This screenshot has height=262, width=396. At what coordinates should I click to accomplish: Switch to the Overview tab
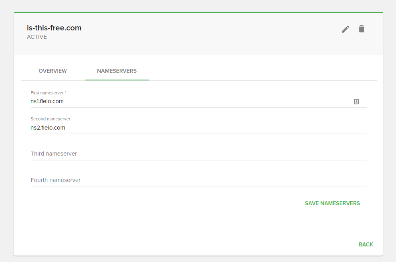[53, 71]
